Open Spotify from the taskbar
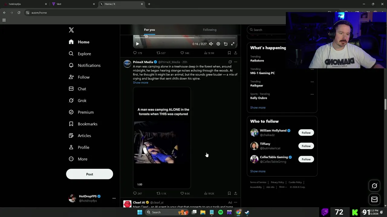 coord(220,212)
